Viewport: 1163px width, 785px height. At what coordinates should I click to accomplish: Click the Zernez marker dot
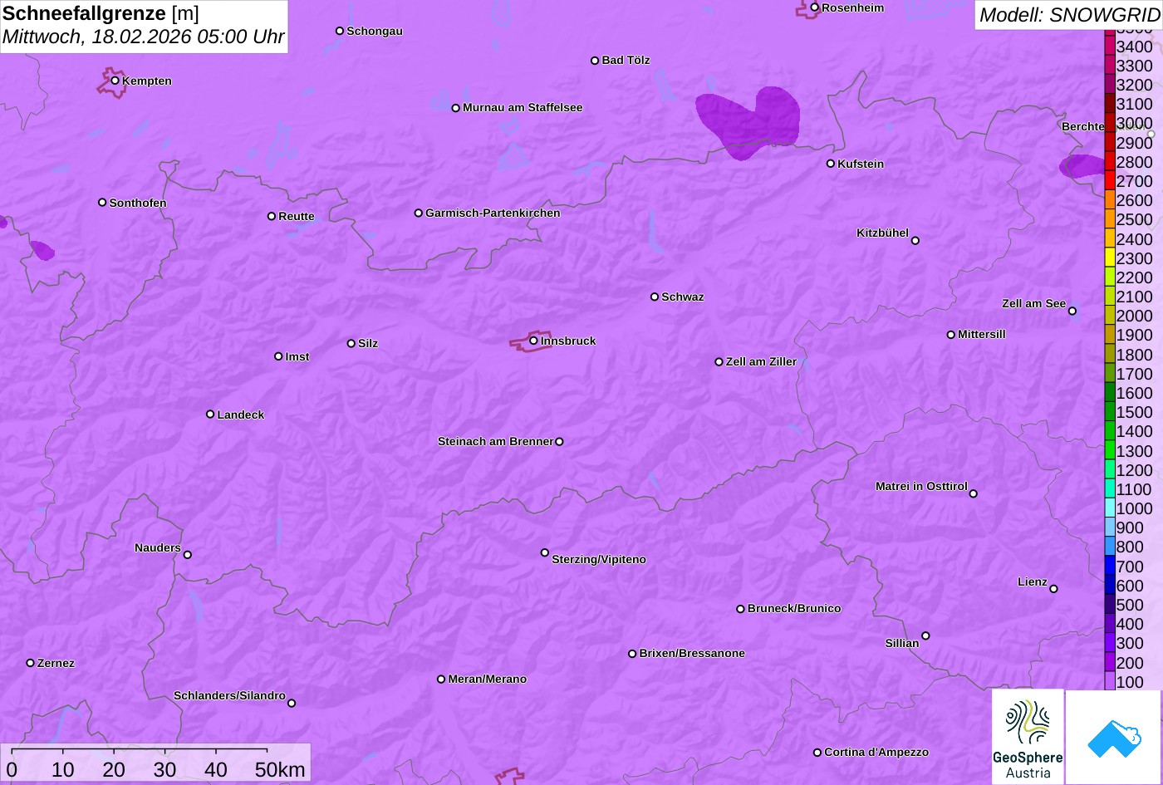tap(31, 663)
